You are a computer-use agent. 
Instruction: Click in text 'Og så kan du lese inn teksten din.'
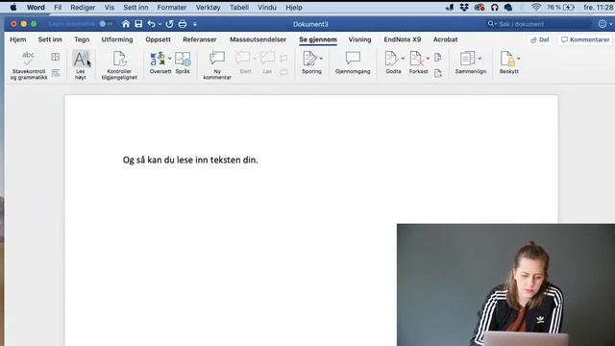190,161
